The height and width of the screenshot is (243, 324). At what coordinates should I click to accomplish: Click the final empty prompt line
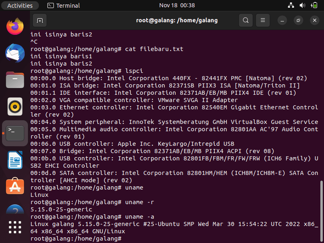pos(76,239)
